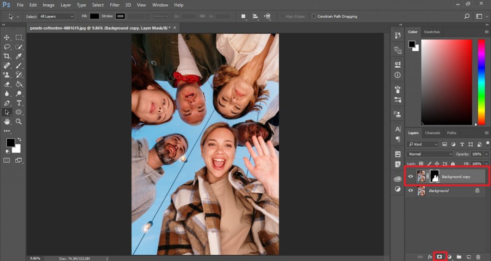Select the Zoom magnifier tool
The height and width of the screenshot is (261, 491).
point(19,121)
